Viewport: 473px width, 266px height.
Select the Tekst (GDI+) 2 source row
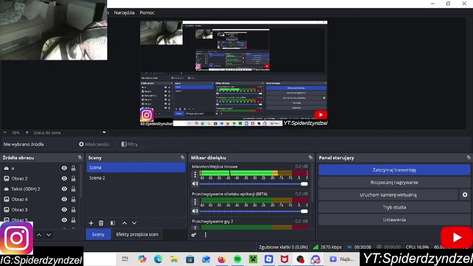40,189
